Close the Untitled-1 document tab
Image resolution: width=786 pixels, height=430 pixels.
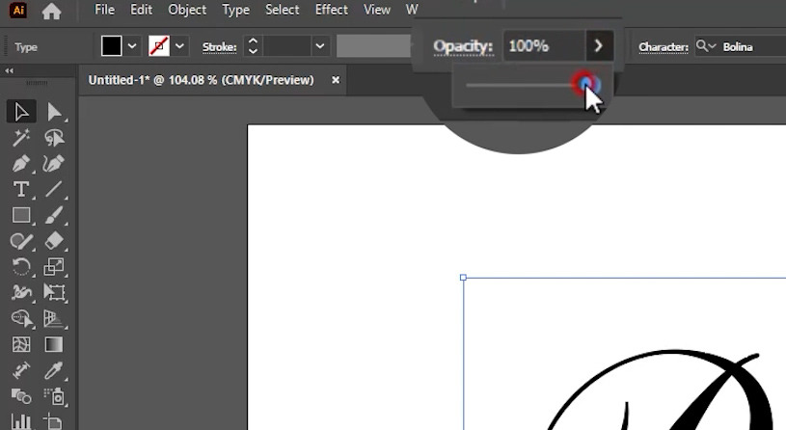point(336,80)
